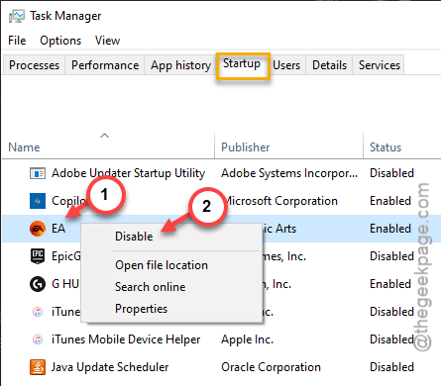Open the File menu
The image size is (441, 386).
pos(17,41)
